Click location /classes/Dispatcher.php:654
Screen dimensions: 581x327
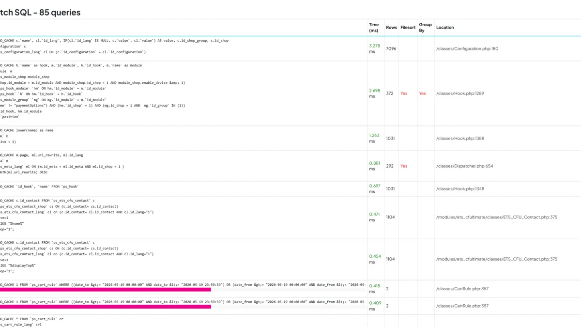[x=465, y=166]
